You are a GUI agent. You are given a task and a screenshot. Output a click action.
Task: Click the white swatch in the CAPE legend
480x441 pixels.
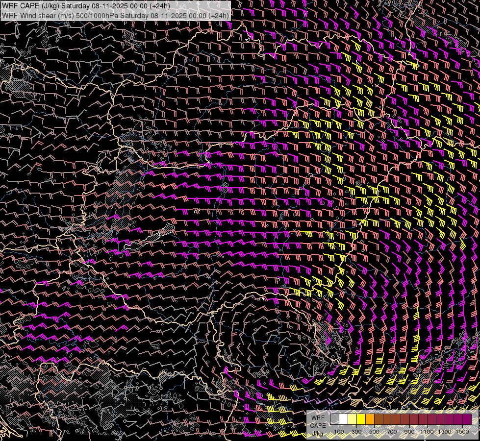click(x=343, y=419)
